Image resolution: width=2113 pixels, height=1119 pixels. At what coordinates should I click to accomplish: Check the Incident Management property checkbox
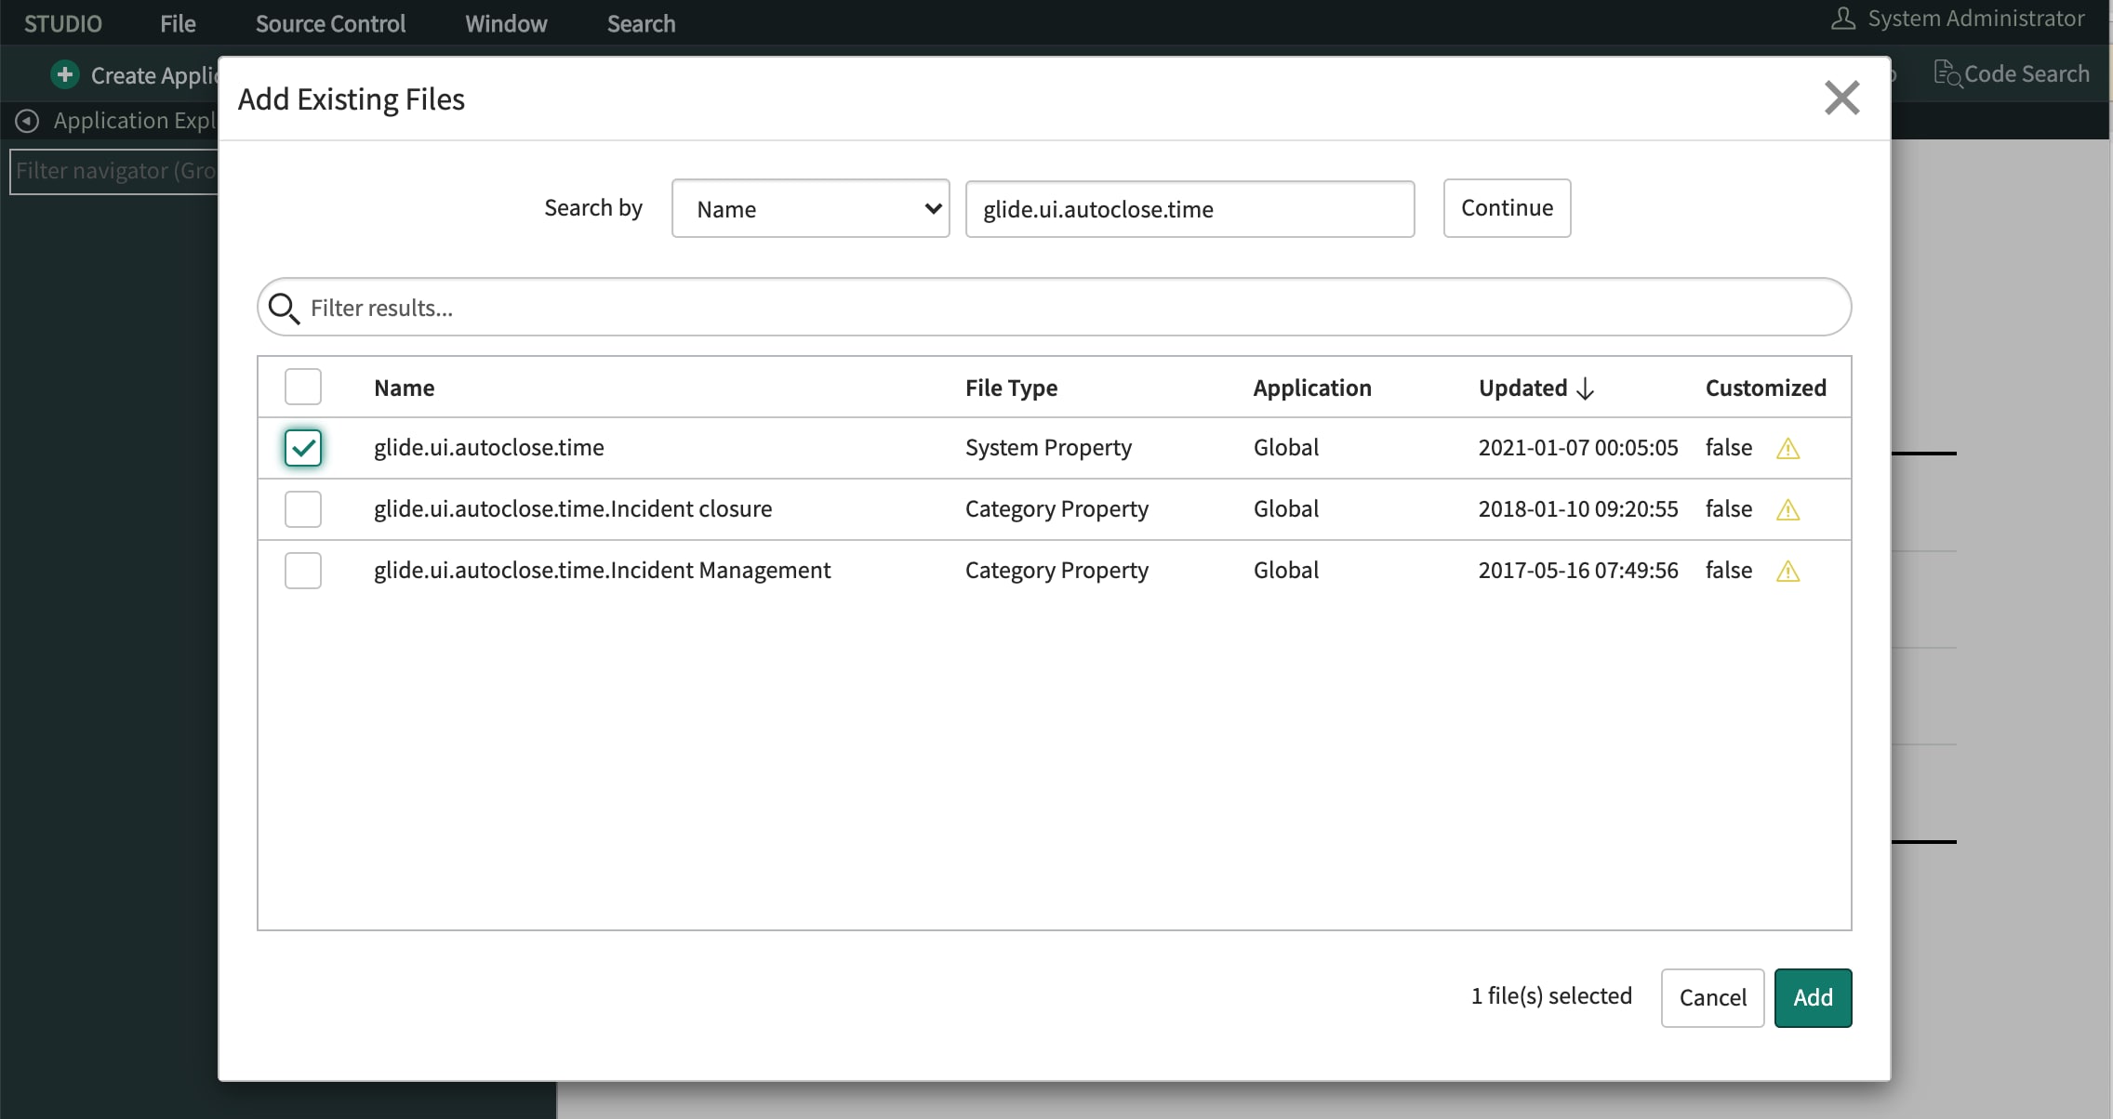point(303,571)
